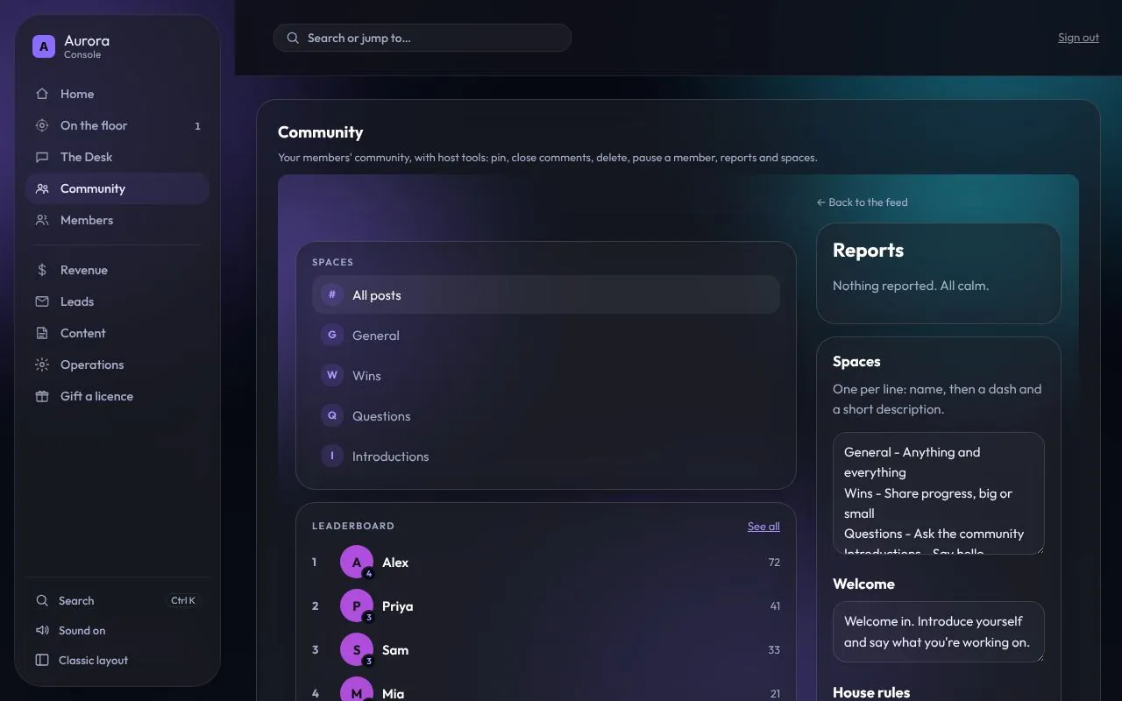Click the Sign out link
The height and width of the screenshot is (701, 1122).
point(1078,38)
